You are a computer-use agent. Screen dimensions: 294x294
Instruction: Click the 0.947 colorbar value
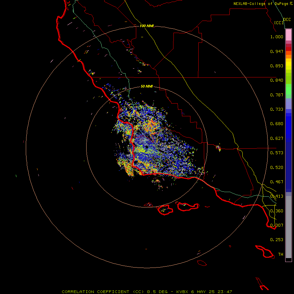[x=277, y=51]
